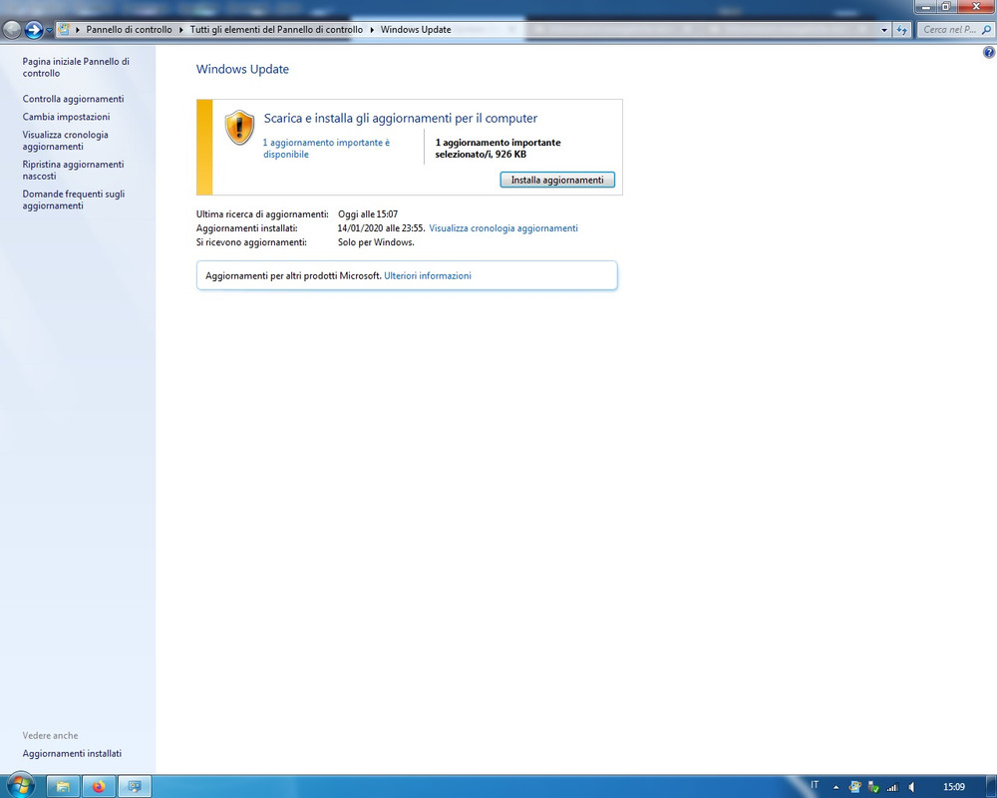The width and height of the screenshot is (997, 798).
Task: Expand the arrow before Windows Update breadcrumb
Action: 372,30
